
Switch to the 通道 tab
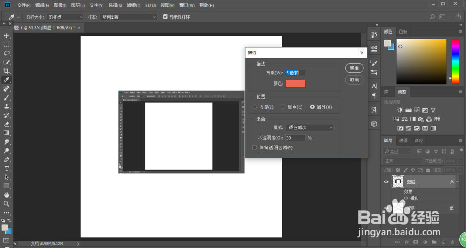click(x=403, y=141)
